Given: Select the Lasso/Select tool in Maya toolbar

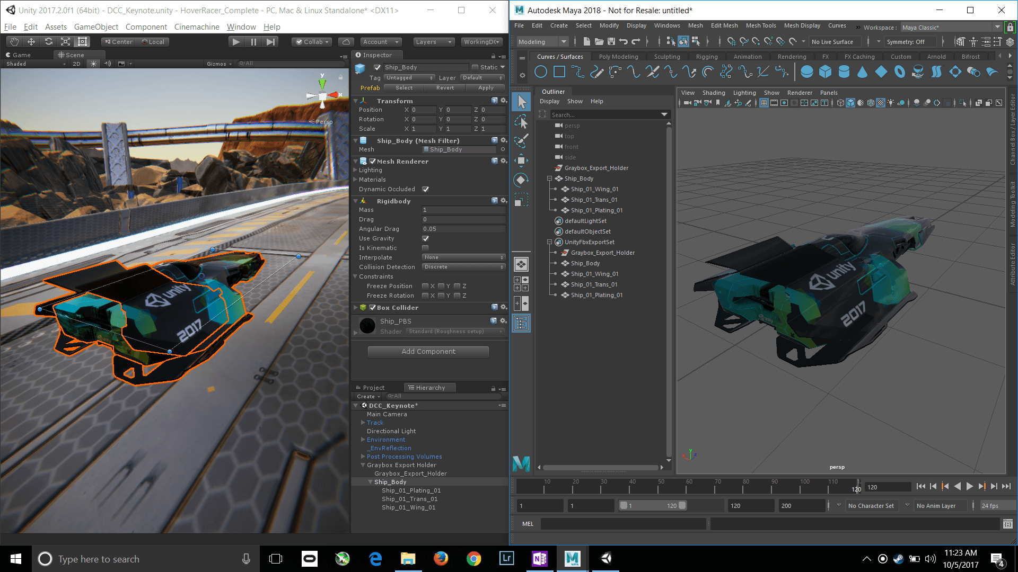Looking at the screenshot, I should pyautogui.click(x=522, y=122).
